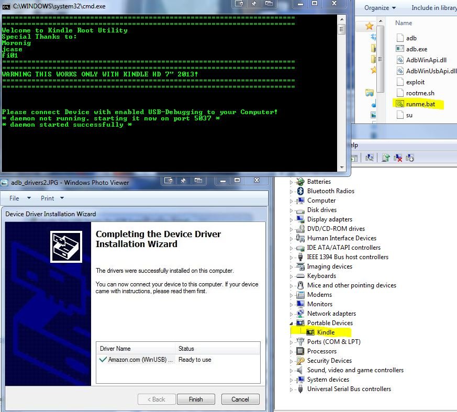Viewport: 457px width, 412px height.
Task: Click the Driver Name column header
Action: (115, 349)
